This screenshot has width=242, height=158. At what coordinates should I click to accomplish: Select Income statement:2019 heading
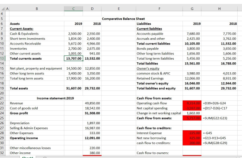click(55, 98)
